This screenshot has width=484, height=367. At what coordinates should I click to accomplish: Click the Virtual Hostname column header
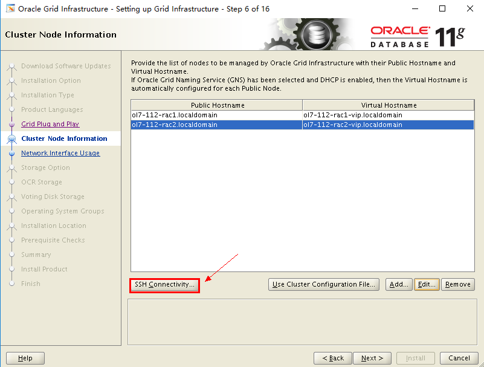pos(389,105)
